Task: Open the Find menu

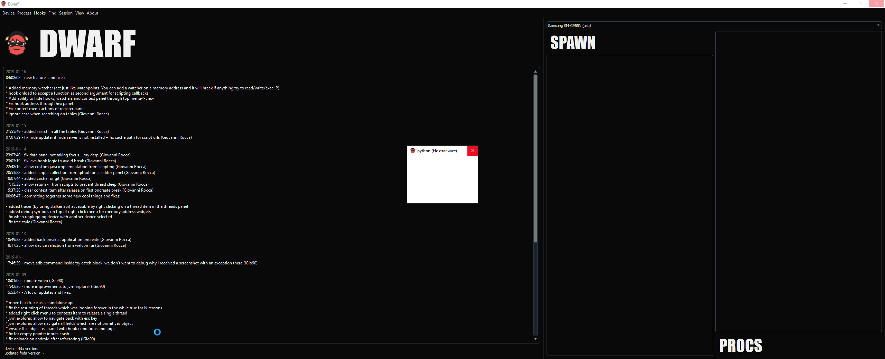Action: click(52, 13)
